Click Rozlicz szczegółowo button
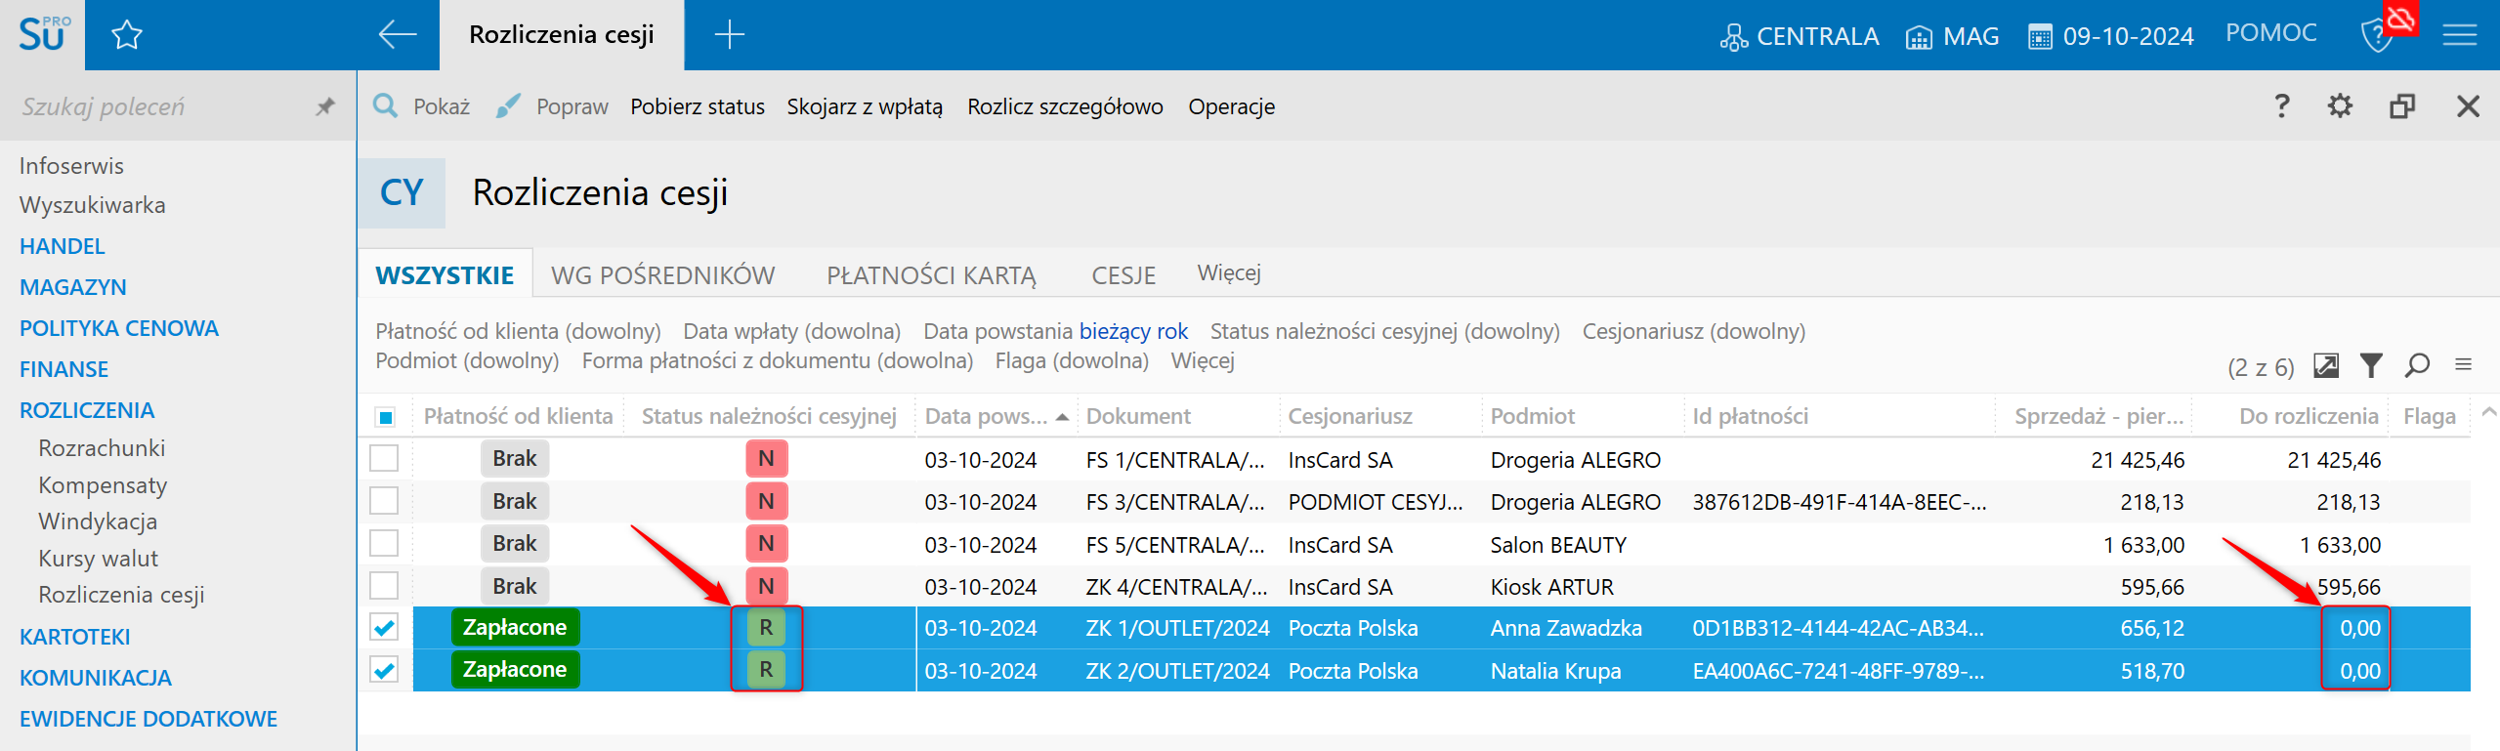 point(1065,106)
